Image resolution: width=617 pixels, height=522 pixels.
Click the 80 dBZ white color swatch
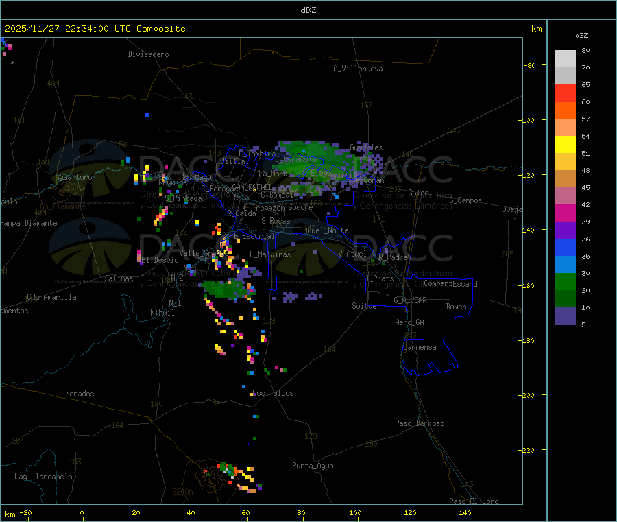tap(565, 59)
